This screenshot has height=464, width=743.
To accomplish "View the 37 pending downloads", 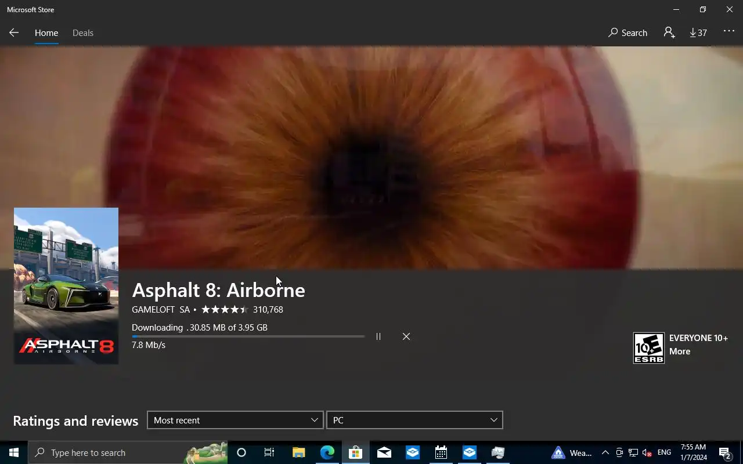I will click(x=698, y=33).
